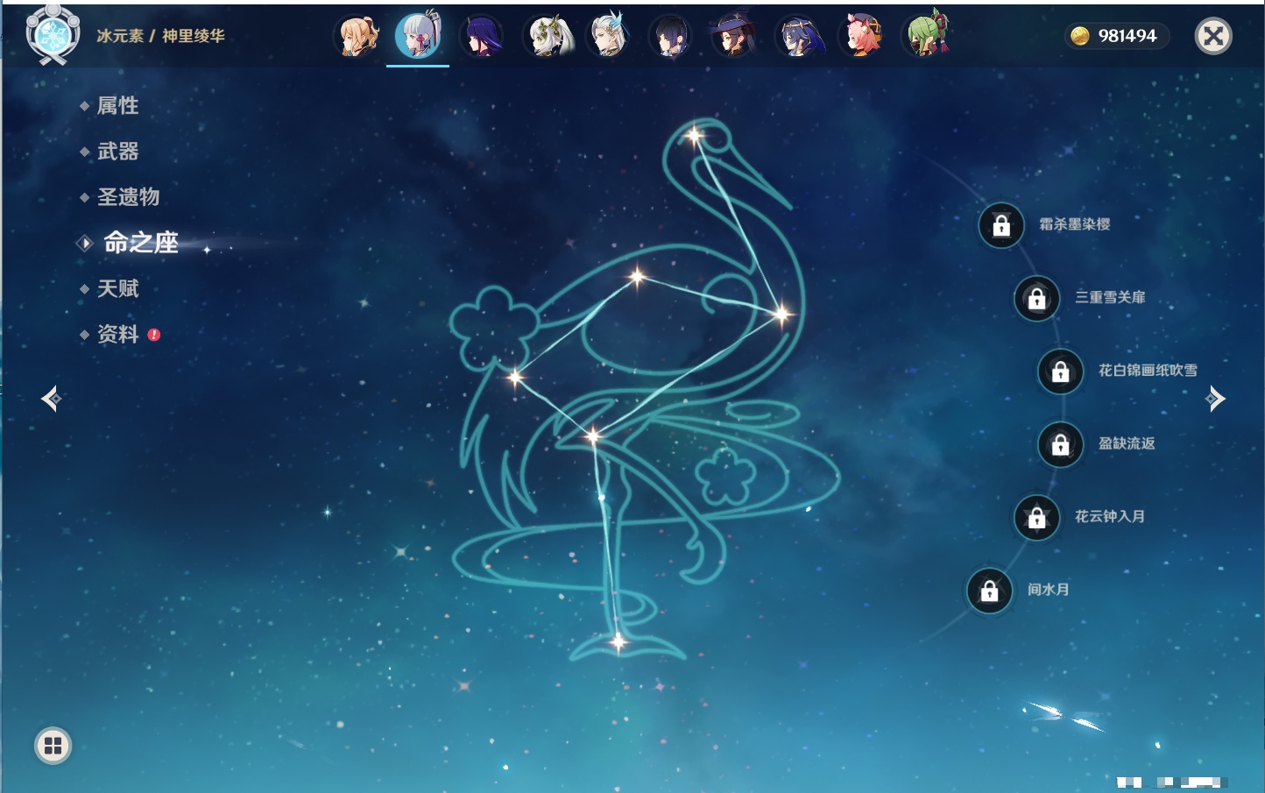Click the lock icon for 间水月
Viewport: 1265px width, 793px height.
[x=989, y=591]
